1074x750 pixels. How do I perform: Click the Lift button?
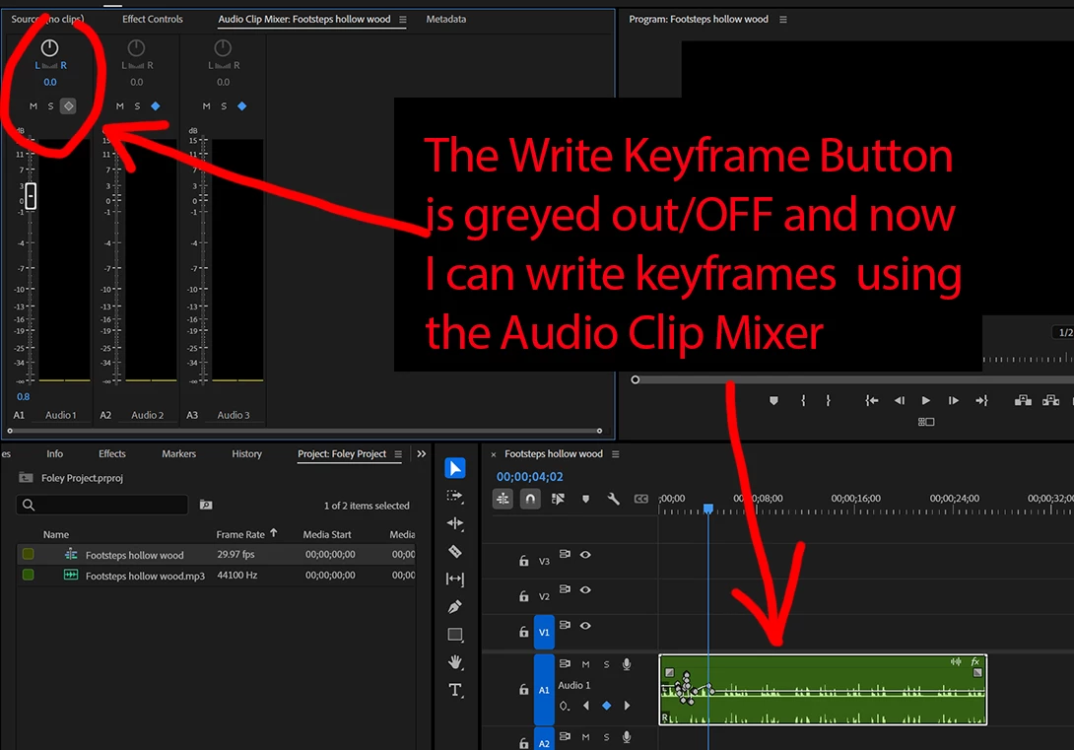tap(1023, 401)
